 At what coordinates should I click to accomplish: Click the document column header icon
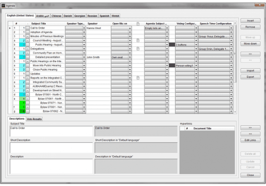click(x=138, y=24)
